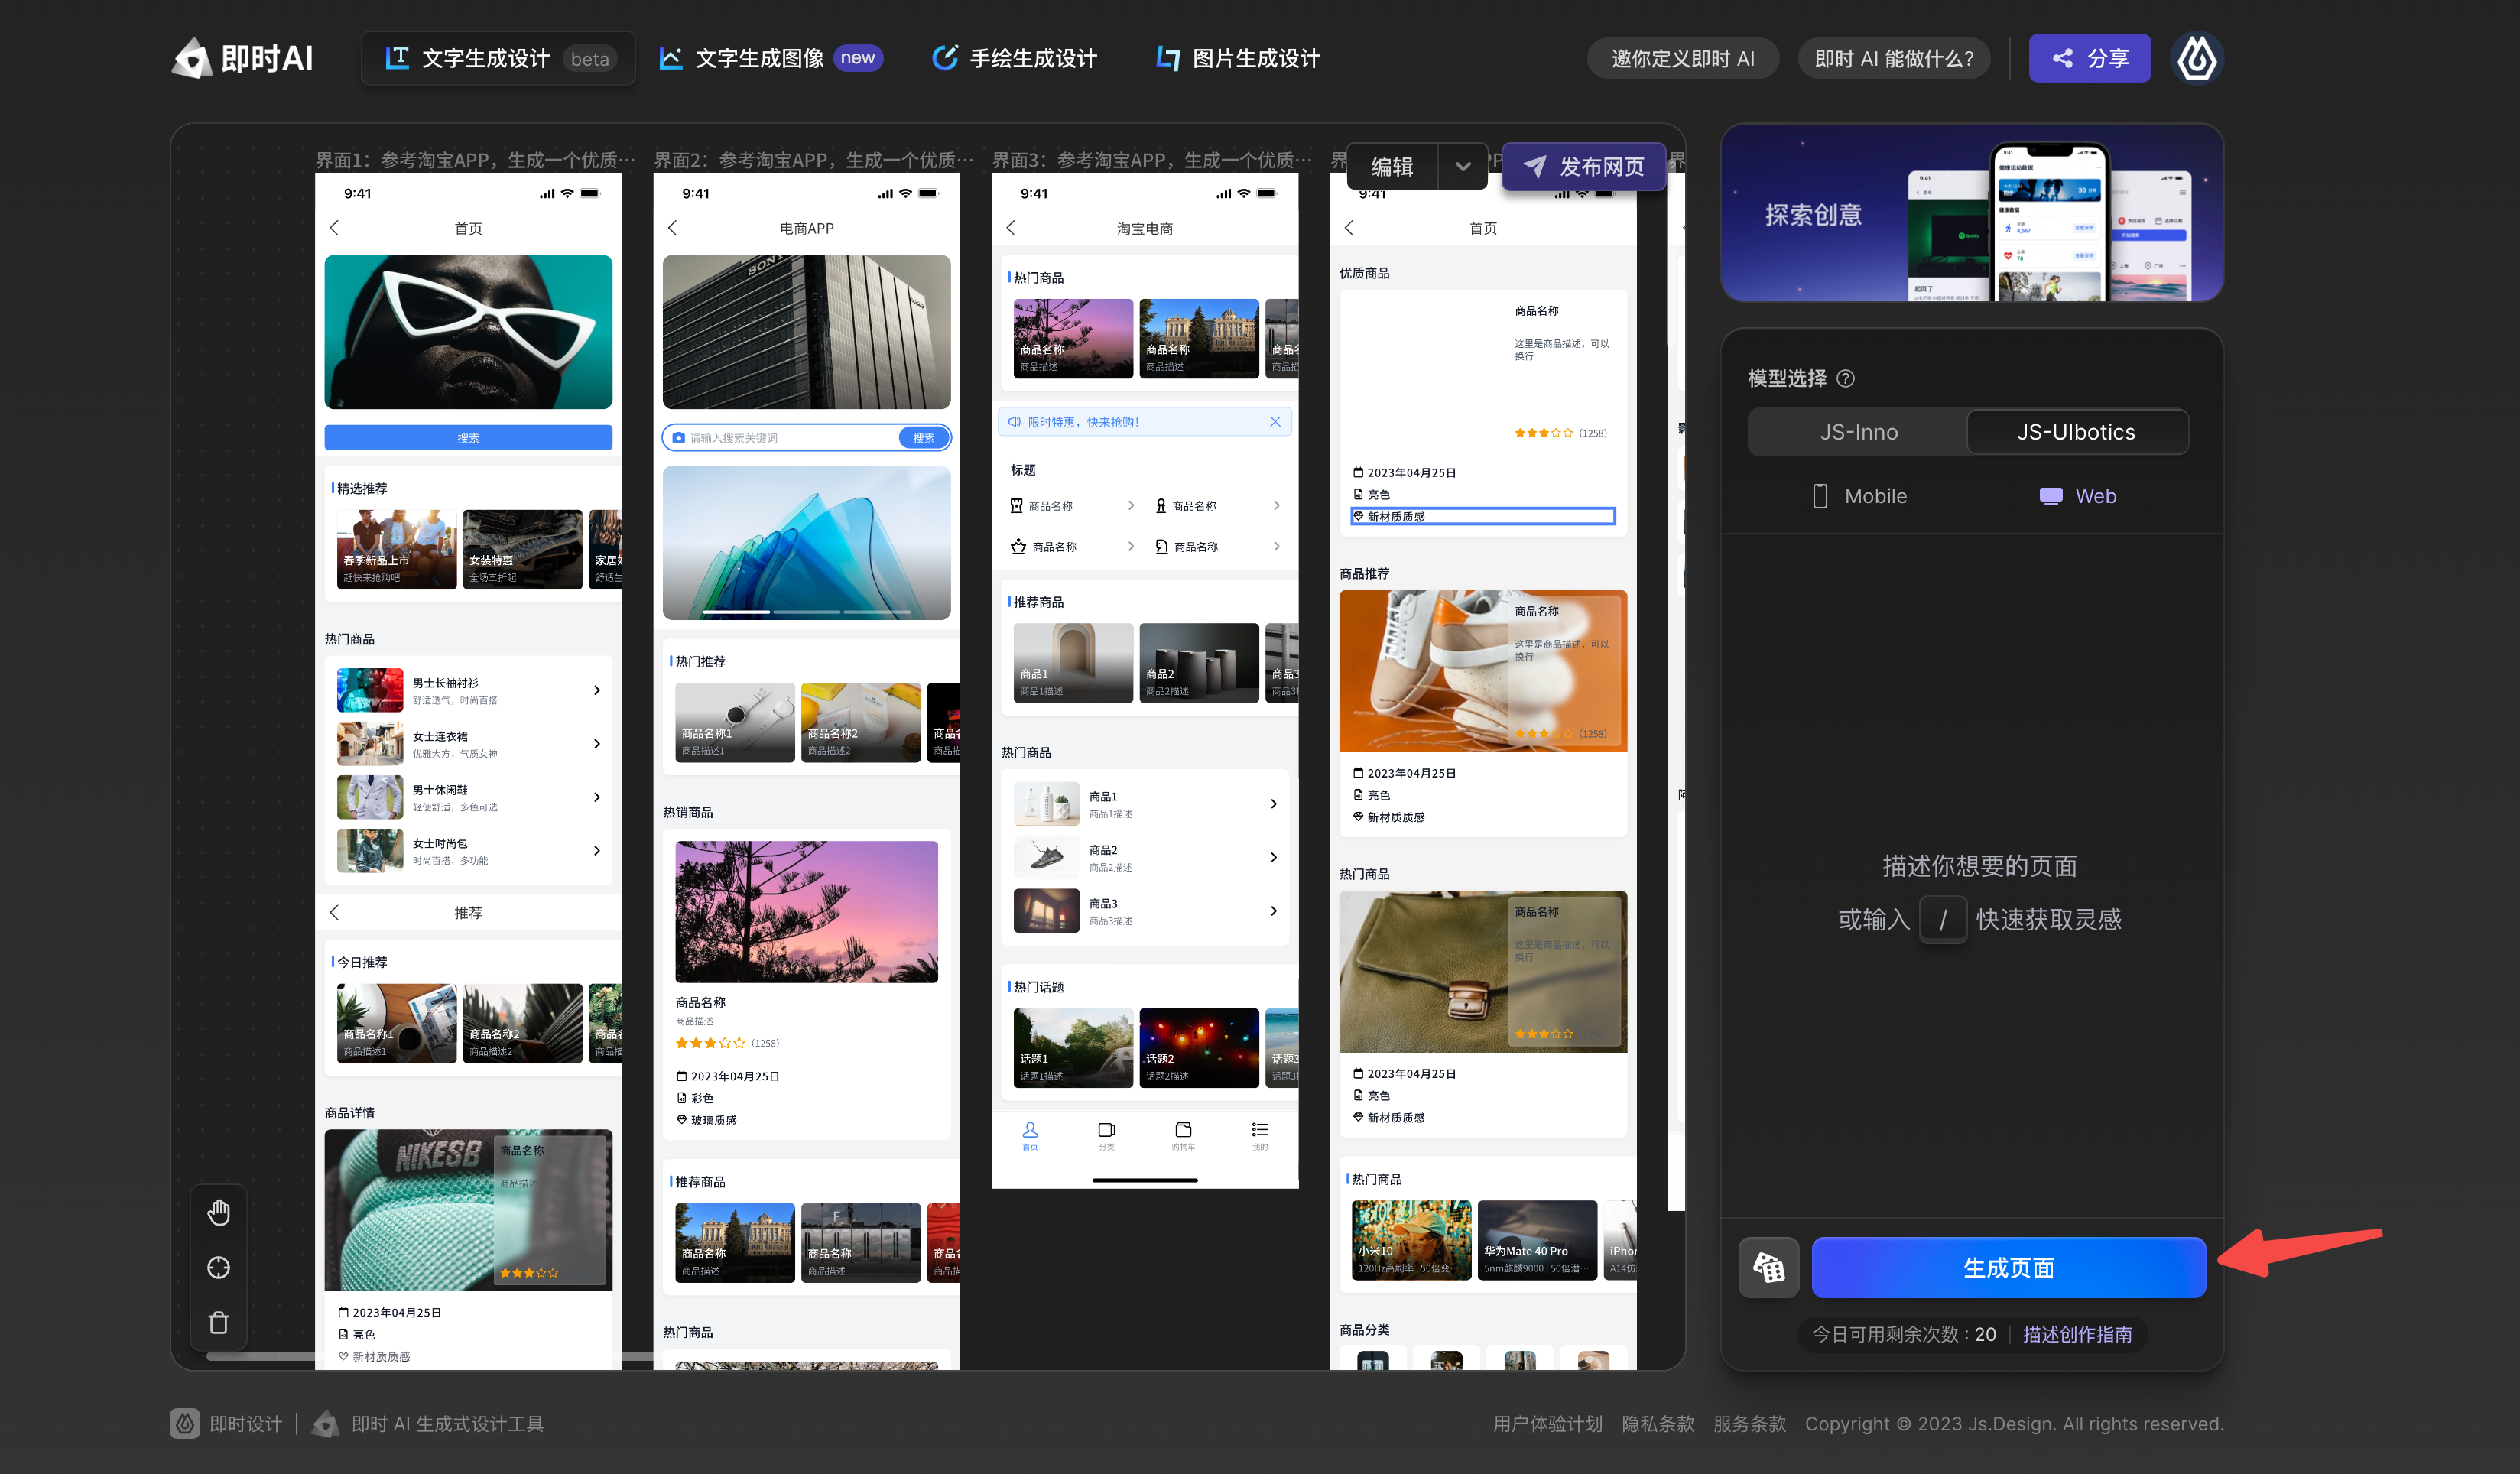Open the user avatar profile icon
2520x1474 pixels.
[x=2196, y=58]
